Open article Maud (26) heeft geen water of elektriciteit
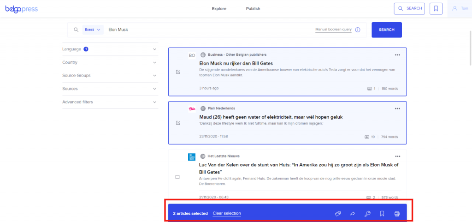Viewport: 472px width, 222px height. click(271, 117)
